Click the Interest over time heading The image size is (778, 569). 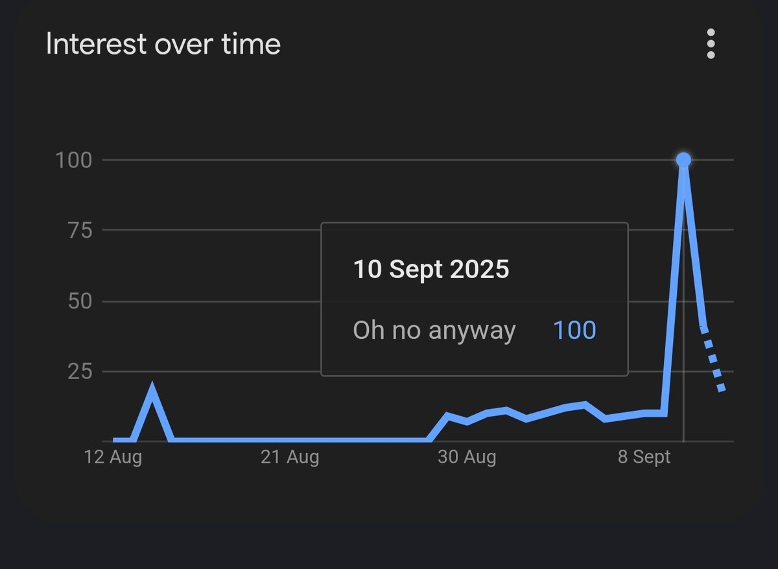[x=163, y=44]
